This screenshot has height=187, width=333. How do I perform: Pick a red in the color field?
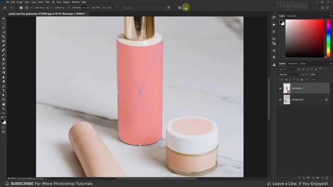point(304,38)
